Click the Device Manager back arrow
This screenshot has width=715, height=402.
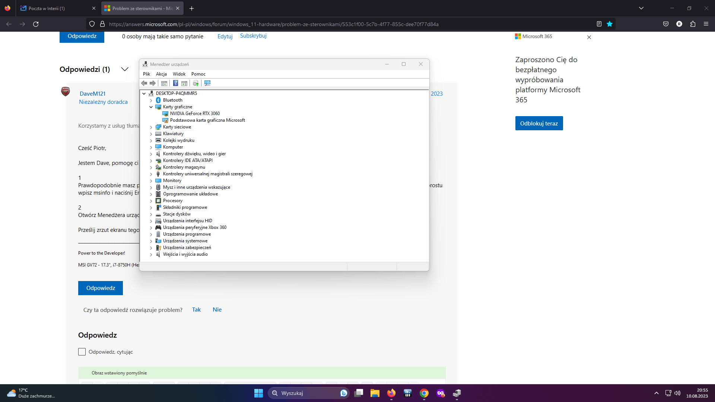[x=144, y=83]
